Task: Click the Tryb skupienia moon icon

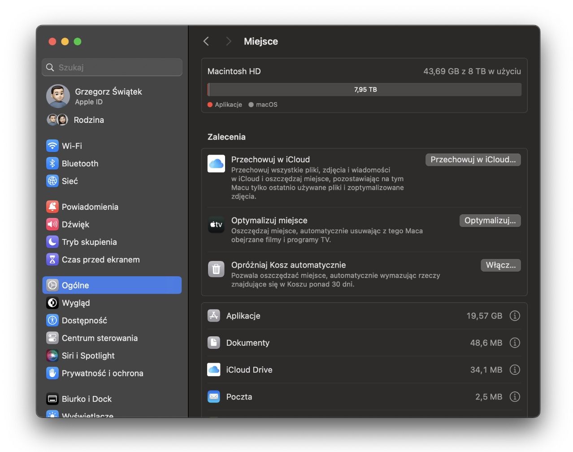Action: point(52,242)
